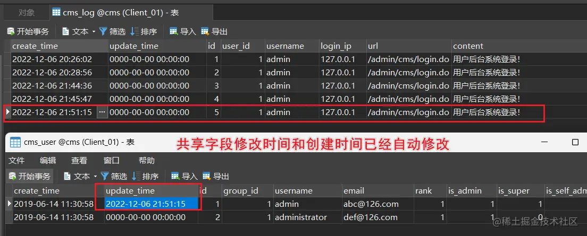The width and height of the screenshot is (587, 236).
Task: Click 排序 sort icon in cms_log toolbar
Action: [135, 32]
